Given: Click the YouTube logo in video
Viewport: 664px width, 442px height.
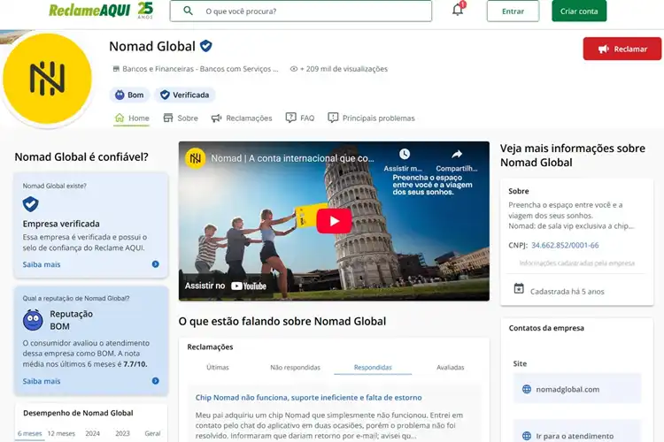Looking at the screenshot, I should point(249,286).
